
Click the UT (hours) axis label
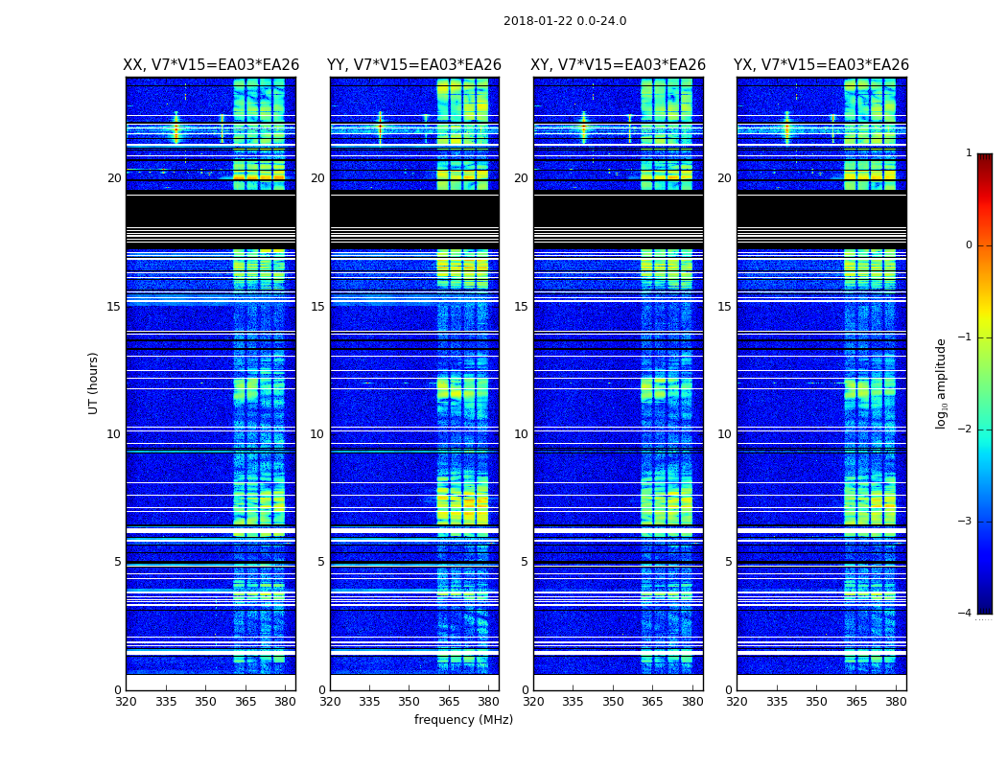click(x=93, y=383)
